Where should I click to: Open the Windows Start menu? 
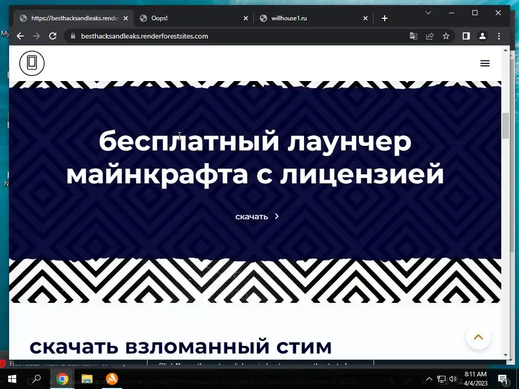coord(12,379)
